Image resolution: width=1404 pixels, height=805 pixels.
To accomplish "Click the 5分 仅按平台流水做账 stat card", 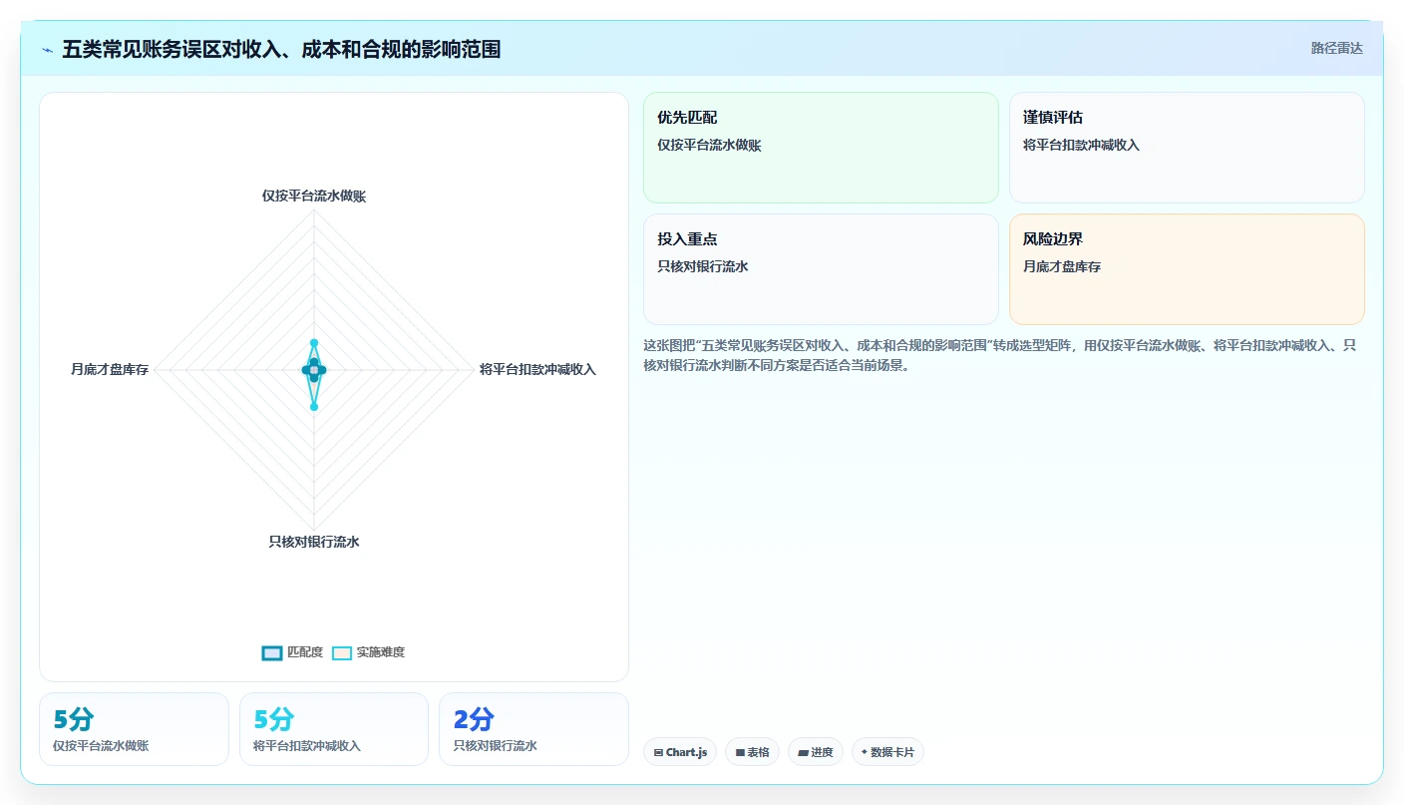I will pyautogui.click(x=134, y=729).
